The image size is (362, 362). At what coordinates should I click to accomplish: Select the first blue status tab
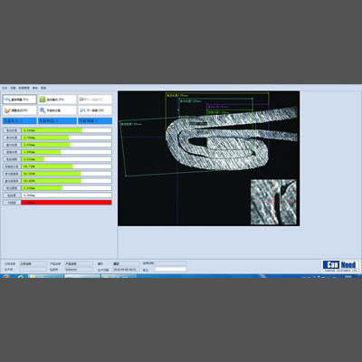point(20,120)
